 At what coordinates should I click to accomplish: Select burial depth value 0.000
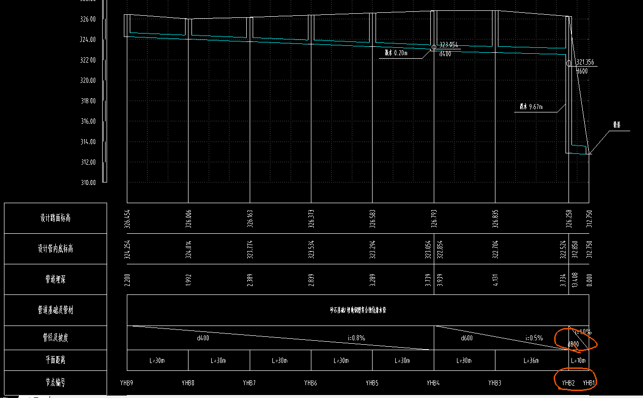590,280
